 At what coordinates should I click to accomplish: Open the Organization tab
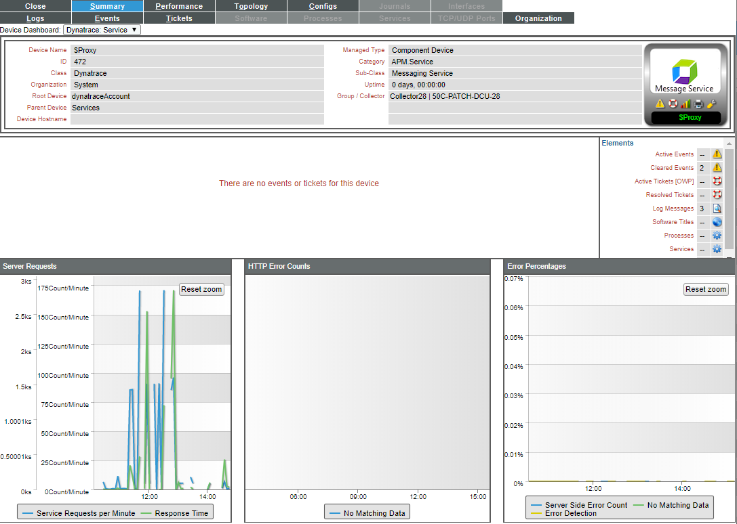click(538, 18)
